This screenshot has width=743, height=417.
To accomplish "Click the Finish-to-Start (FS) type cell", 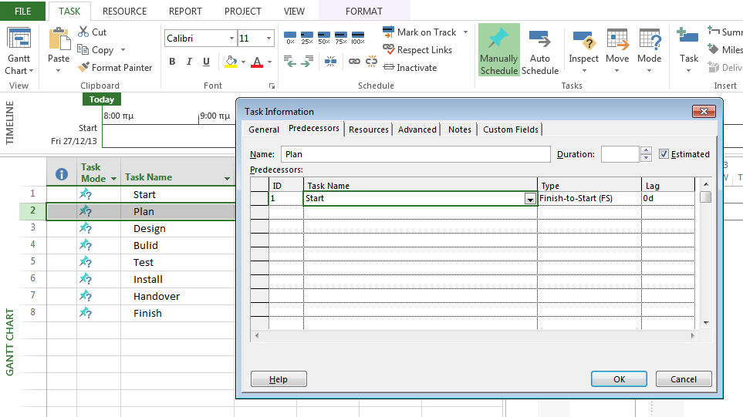I will pyautogui.click(x=589, y=198).
